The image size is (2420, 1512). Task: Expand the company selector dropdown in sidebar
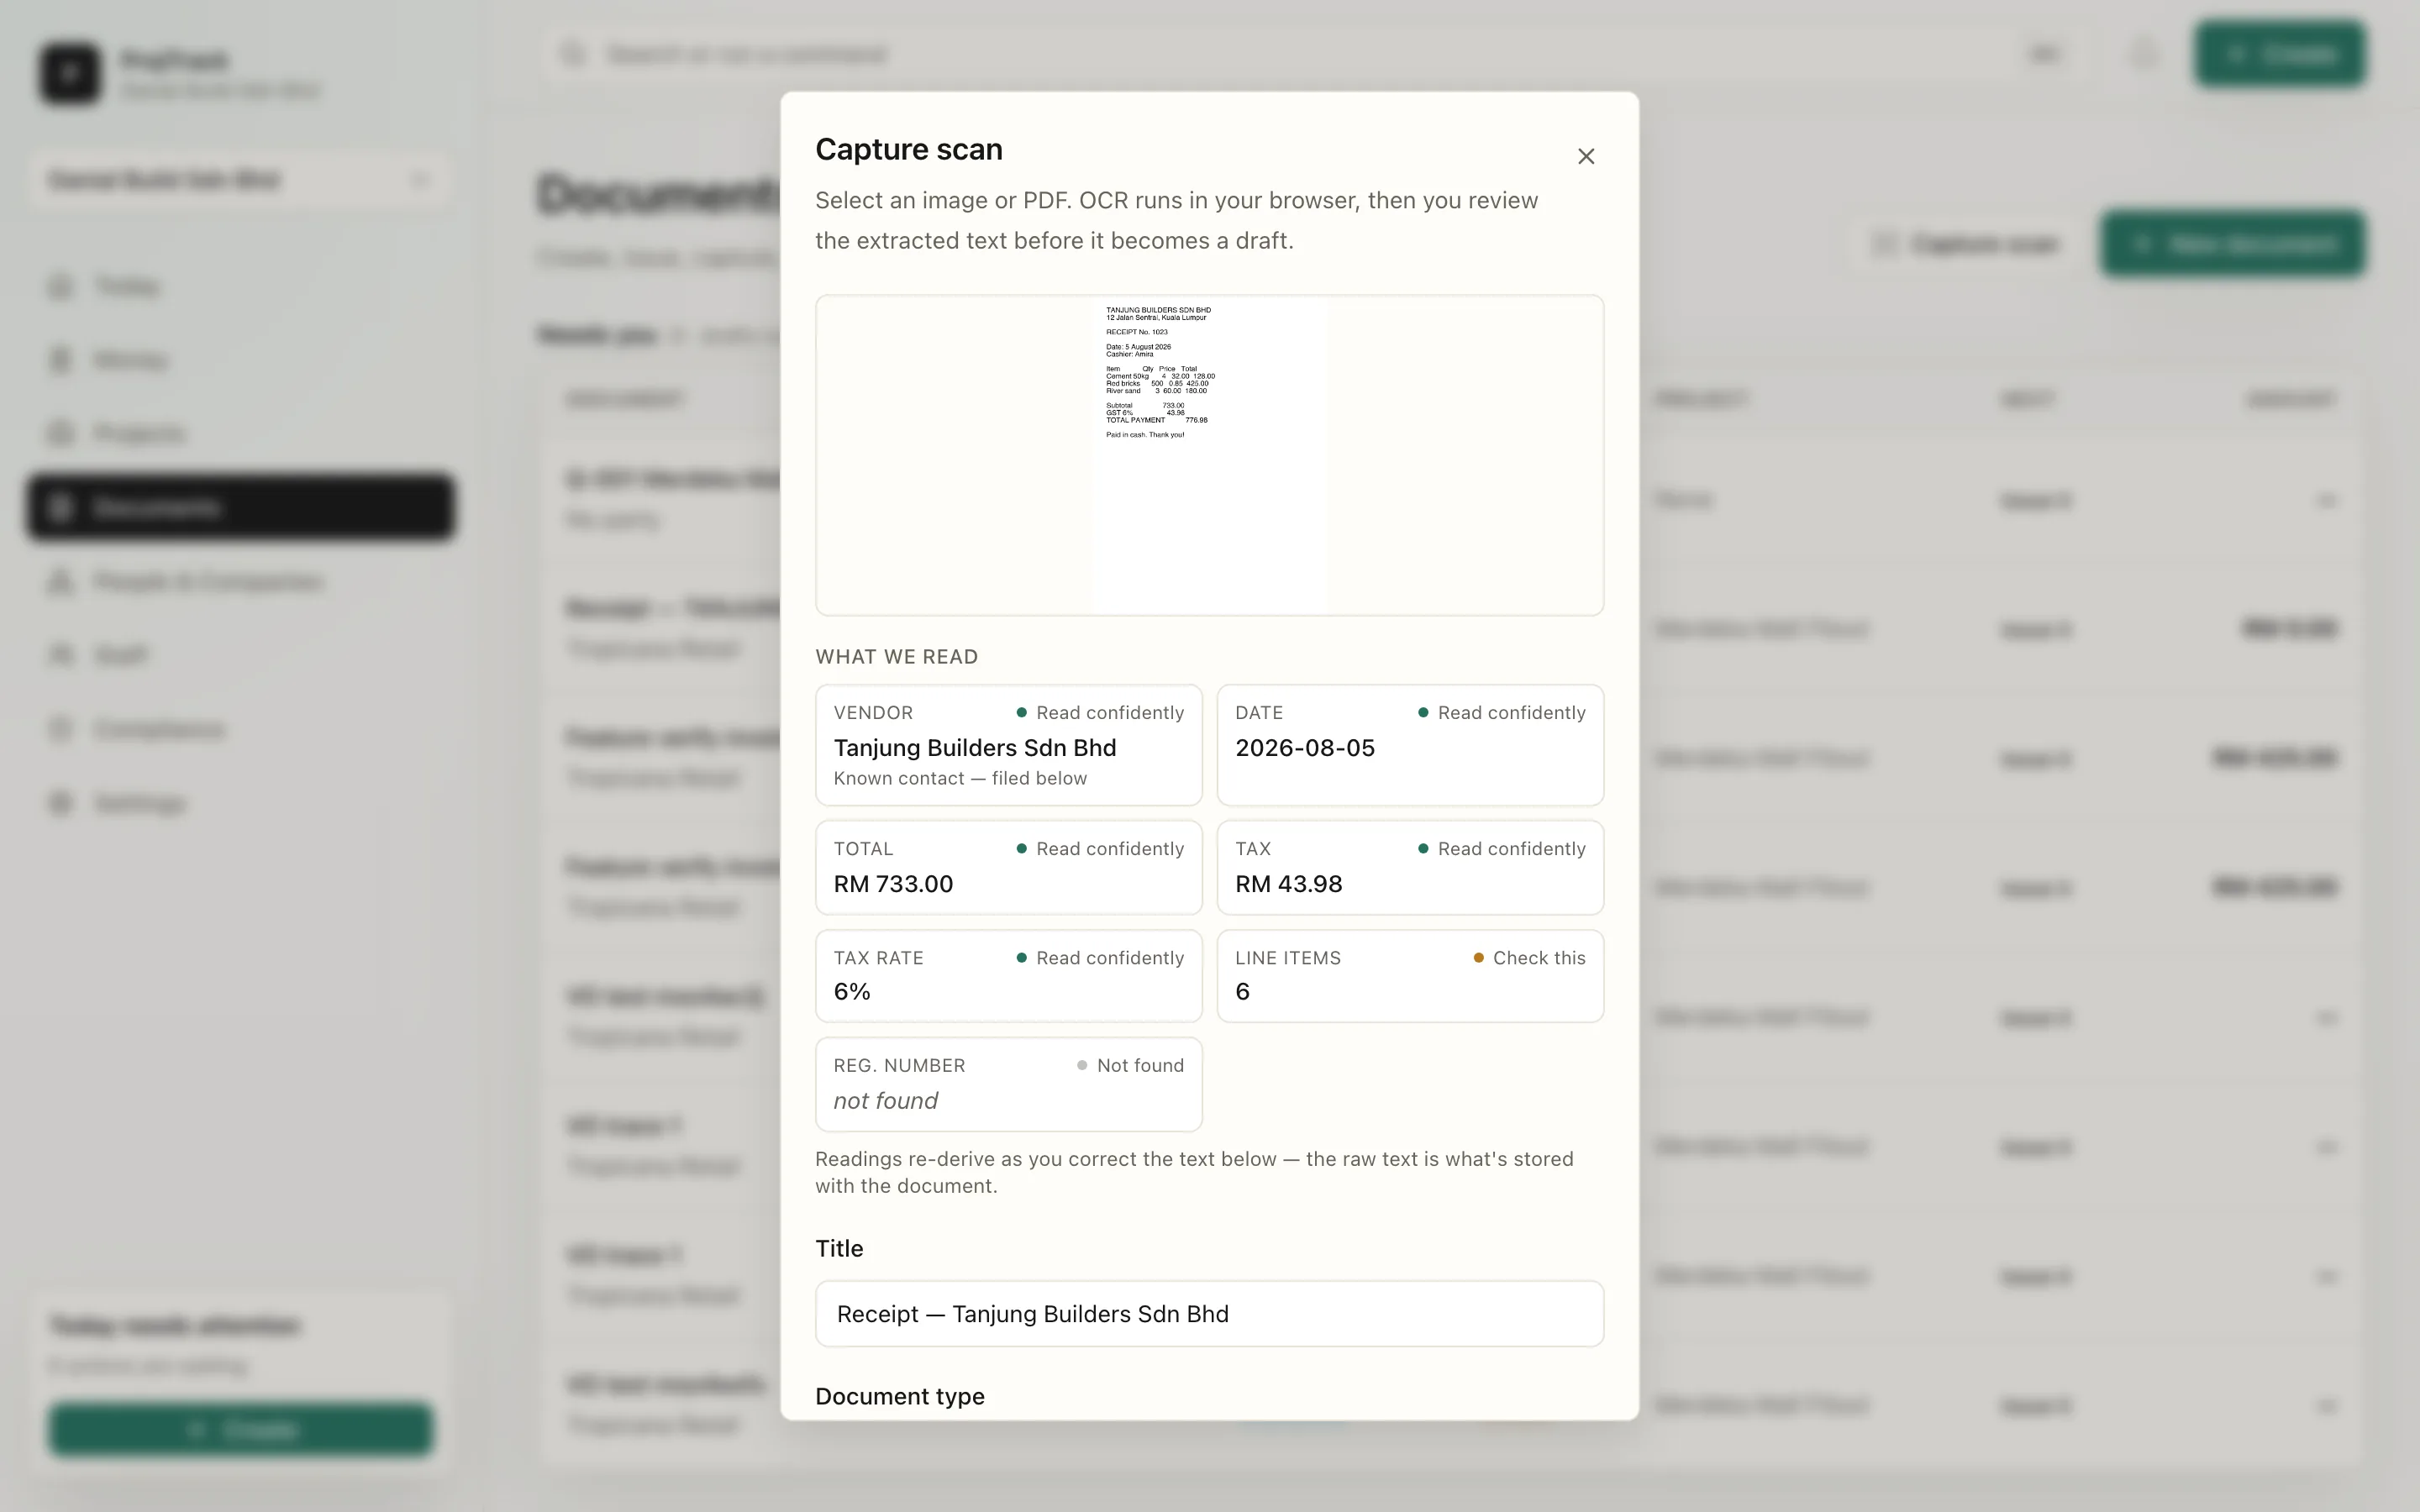240,180
